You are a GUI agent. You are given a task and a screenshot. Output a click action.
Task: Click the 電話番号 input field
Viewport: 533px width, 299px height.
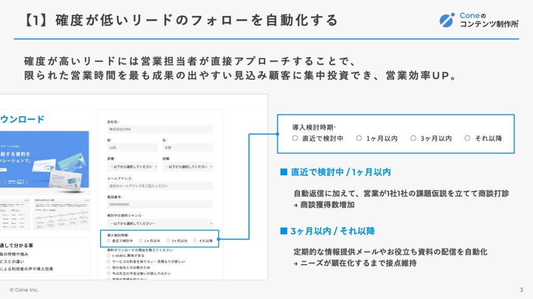(160, 205)
